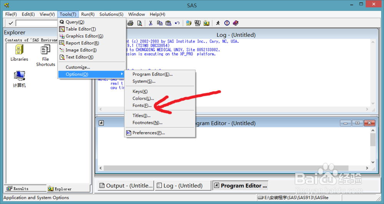Click Program Editor scroll down arrow
Screen dimensions: 384x204
click(x=373, y=162)
